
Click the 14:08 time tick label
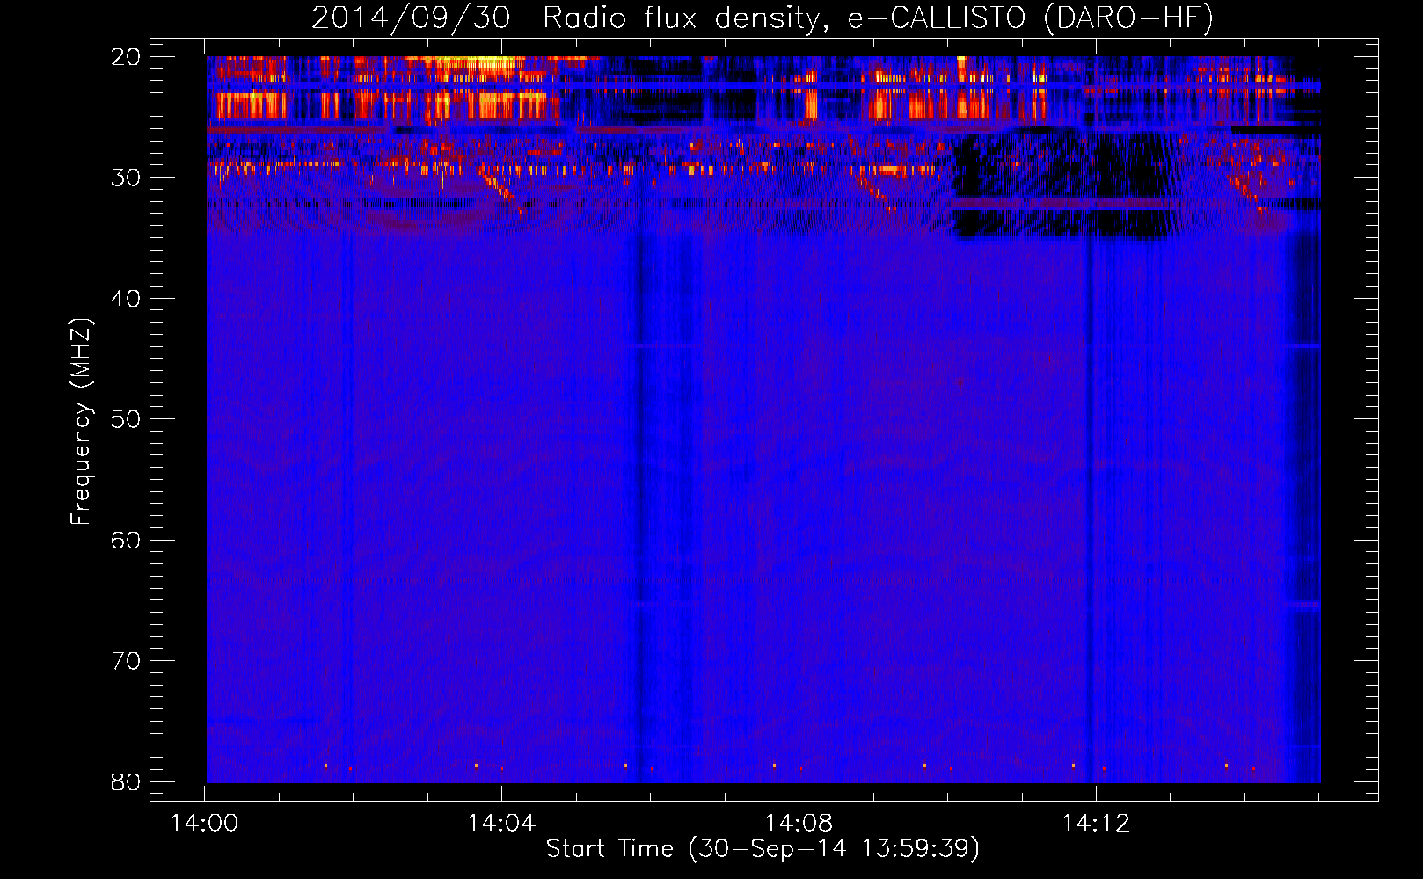(x=799, y=824)
